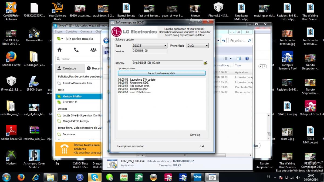The image size is (324, 182).
Task: Open Your Software Deals desktop shortcut
Action: (57, 11)
